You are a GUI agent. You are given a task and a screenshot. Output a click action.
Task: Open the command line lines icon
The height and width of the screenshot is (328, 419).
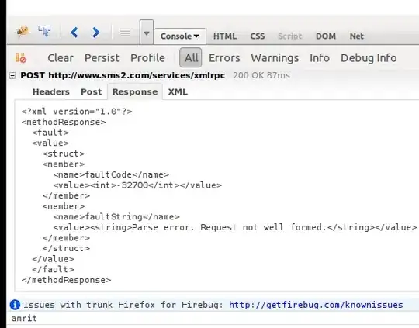coord(126,33)
